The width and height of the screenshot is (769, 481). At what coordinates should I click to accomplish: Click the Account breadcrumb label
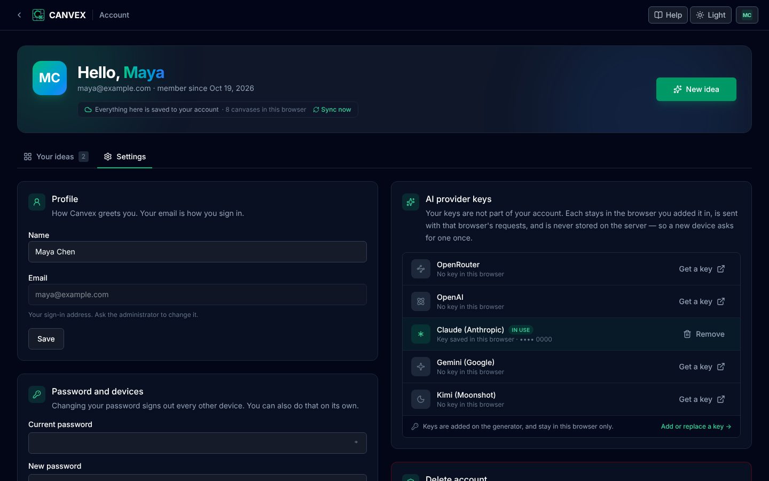[x=114, y=15]
